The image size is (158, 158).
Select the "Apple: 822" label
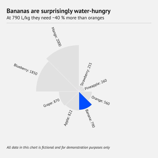[68, 117]
